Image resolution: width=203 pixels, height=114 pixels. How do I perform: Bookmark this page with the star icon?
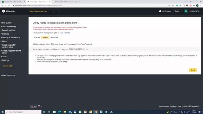pyautogui.click(x=173, y=6)
